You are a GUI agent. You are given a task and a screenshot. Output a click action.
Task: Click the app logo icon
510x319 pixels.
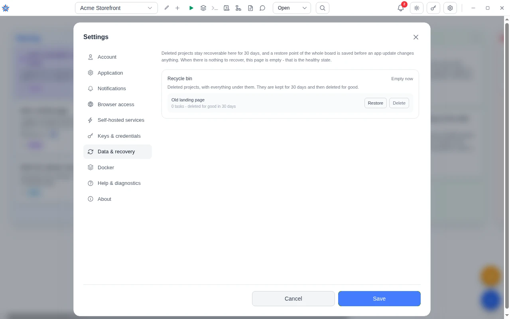click(x=6, y=8)
